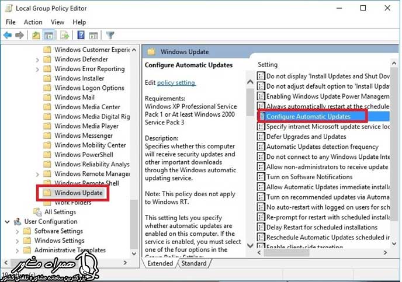The image size is (402, 282).
Task: Open the Help menu
Action: [x=79, y=22]
